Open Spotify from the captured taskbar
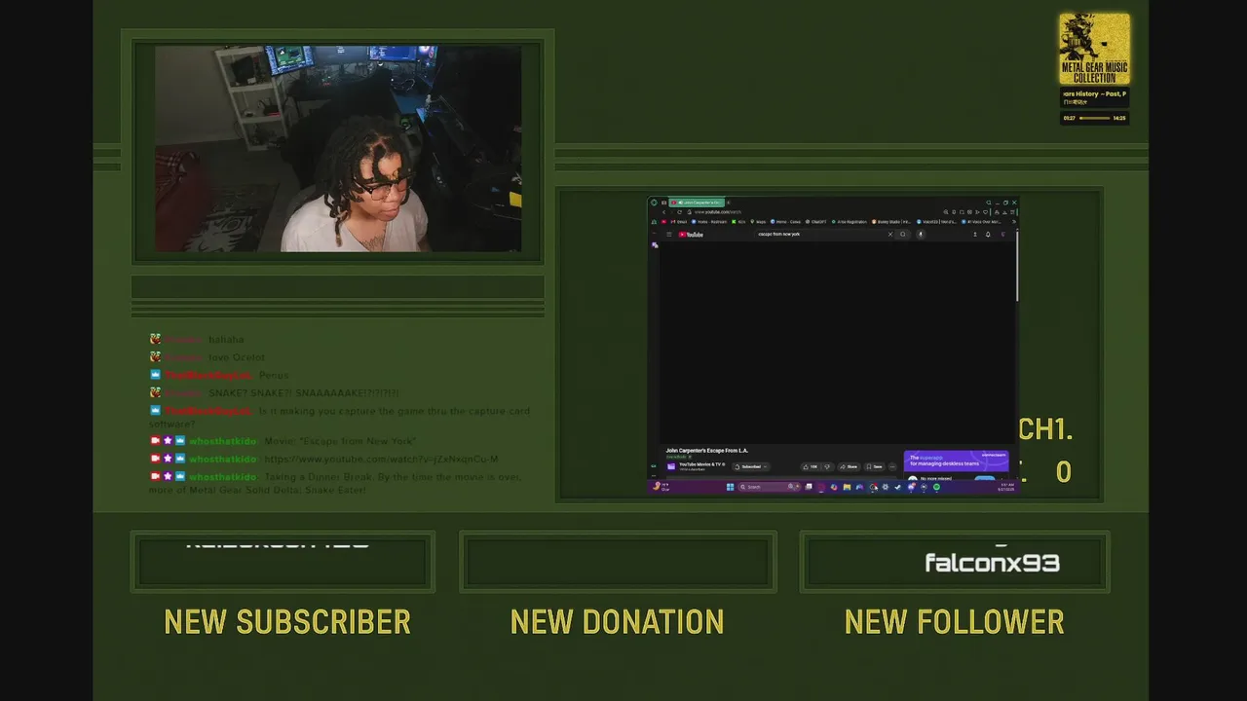 (936, 487)
